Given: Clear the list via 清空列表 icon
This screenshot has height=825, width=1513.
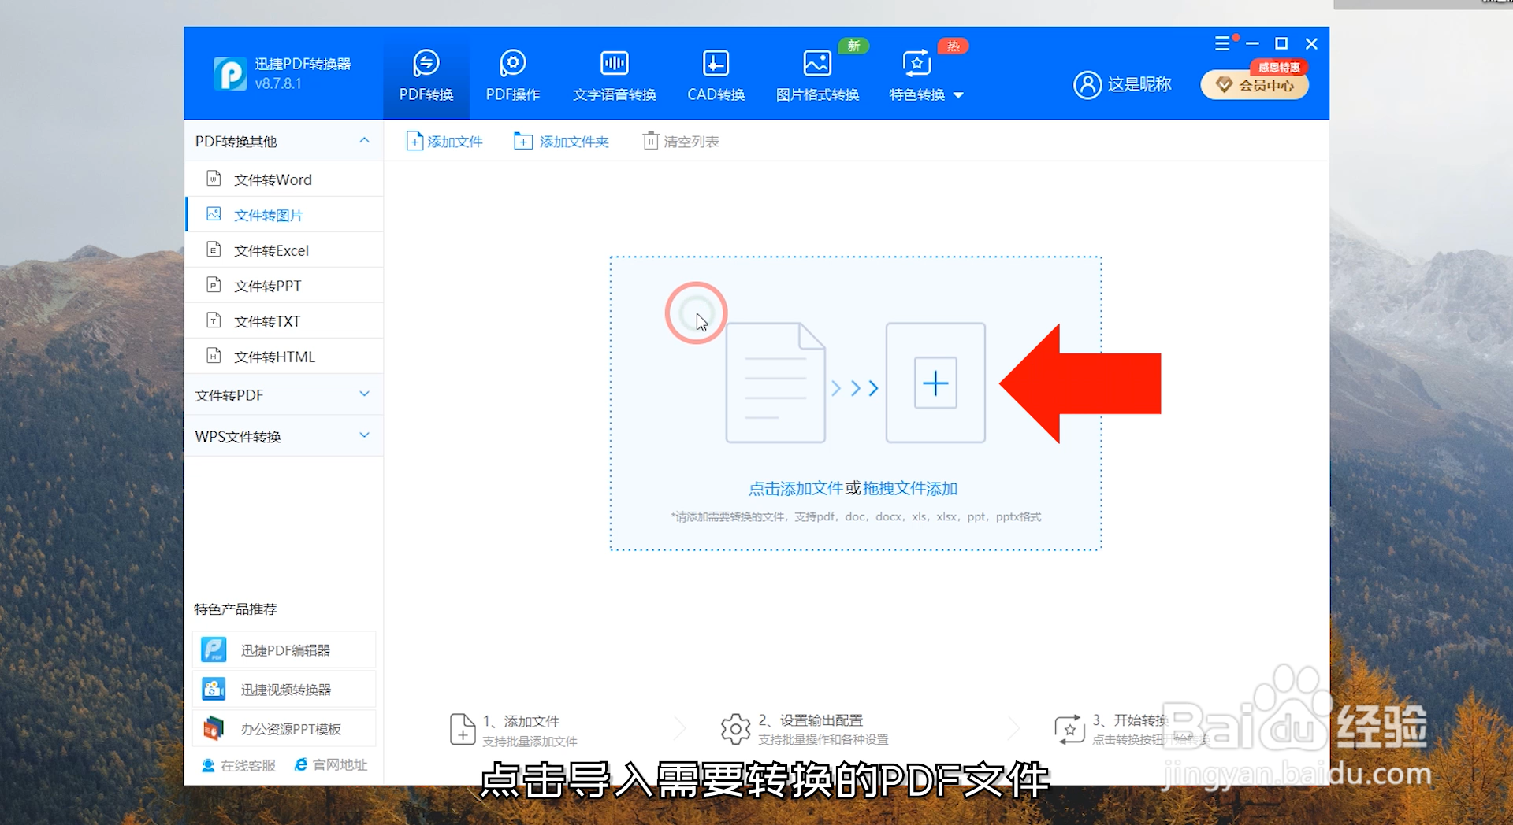Looking at the screenshot, I should (679, 141).
